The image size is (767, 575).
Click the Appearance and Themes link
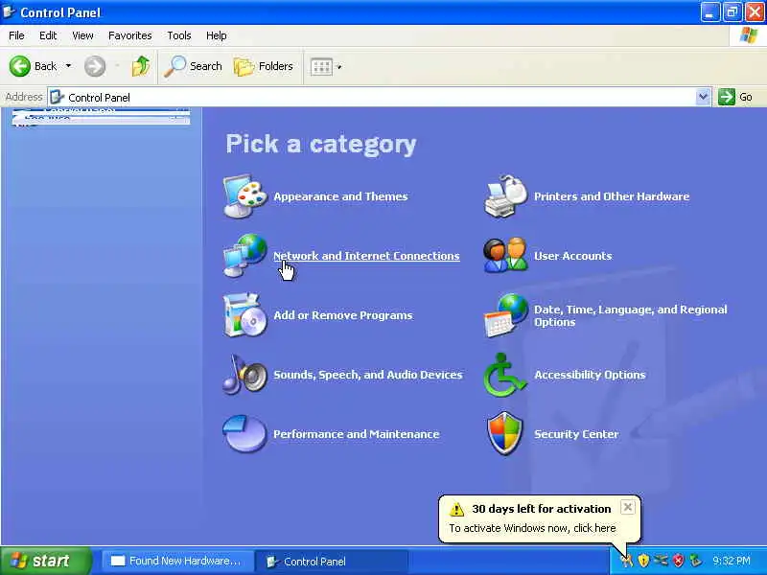340,196
